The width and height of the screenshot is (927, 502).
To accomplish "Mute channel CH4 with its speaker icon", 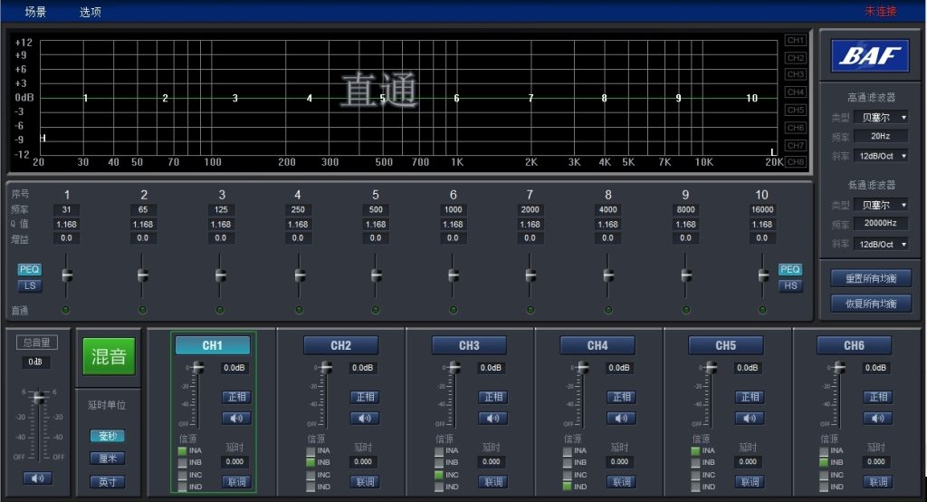I will 621,418.
